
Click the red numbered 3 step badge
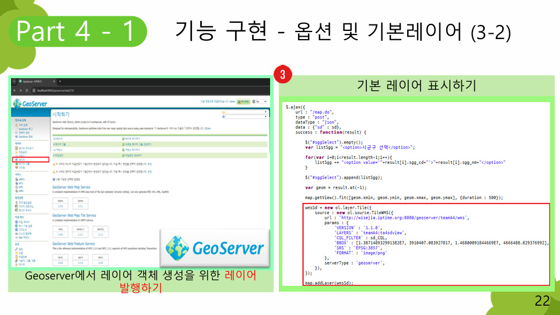click(282, 75)
